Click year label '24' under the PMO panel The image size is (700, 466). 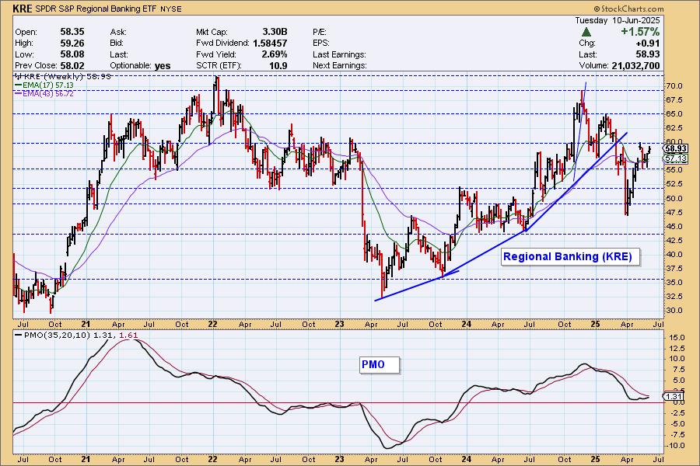pyautogui.click(x=467, y=459)
